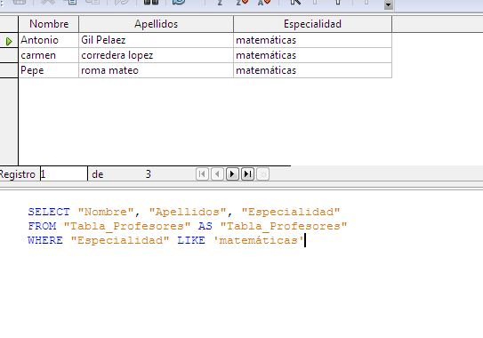Go to the next record
Viewport: 483px width, 338px height.
pos(232,174)
